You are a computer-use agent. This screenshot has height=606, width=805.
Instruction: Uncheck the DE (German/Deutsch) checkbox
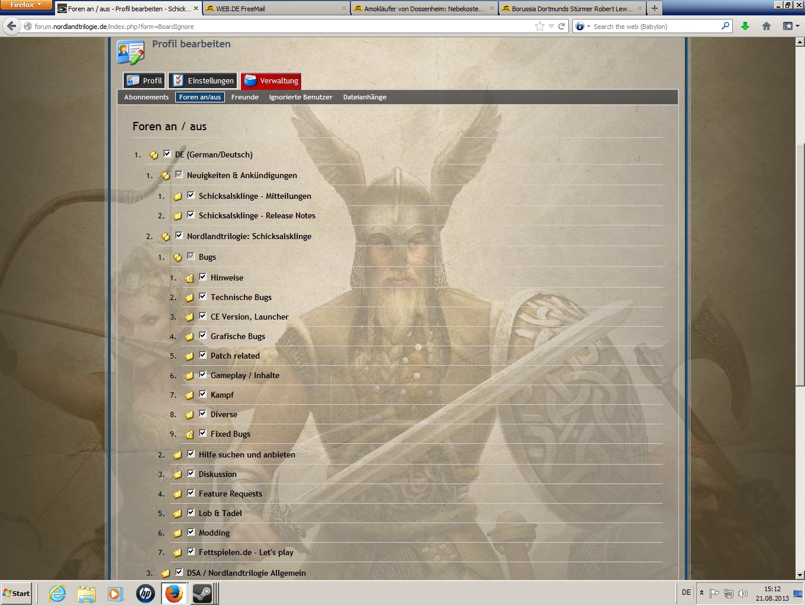(167, 154)
